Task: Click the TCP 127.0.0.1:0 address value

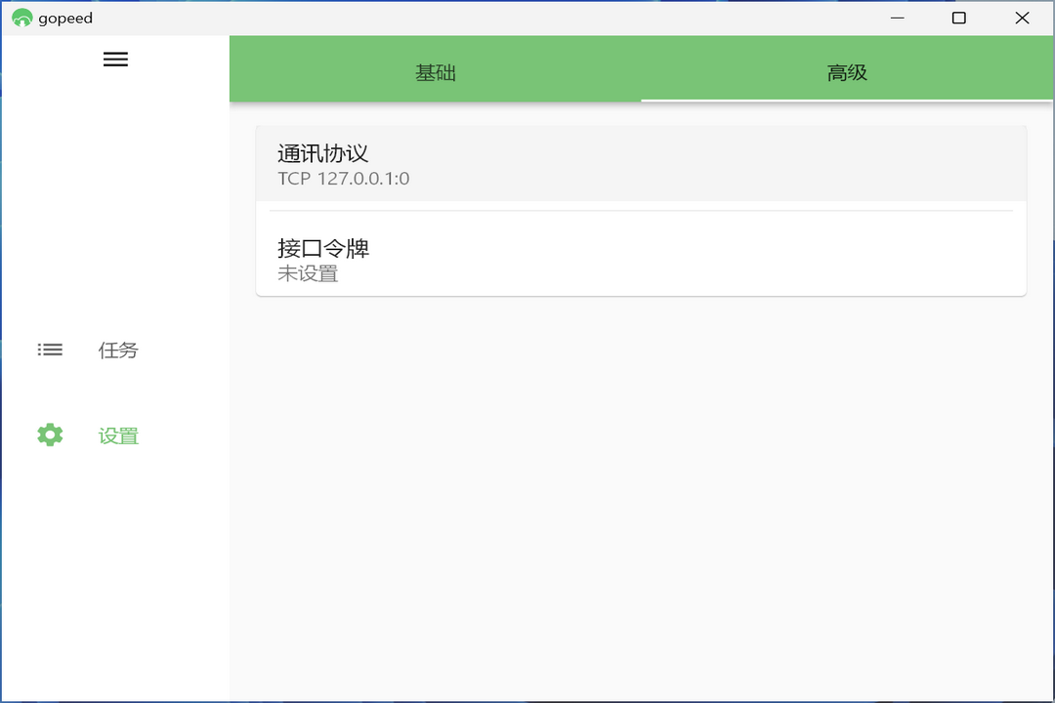Action: point(342,179)
